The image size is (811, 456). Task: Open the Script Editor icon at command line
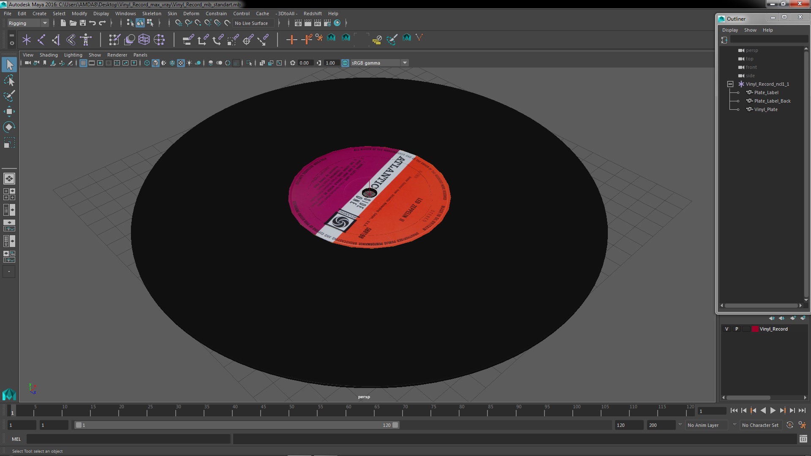click(x=803, y=439)
